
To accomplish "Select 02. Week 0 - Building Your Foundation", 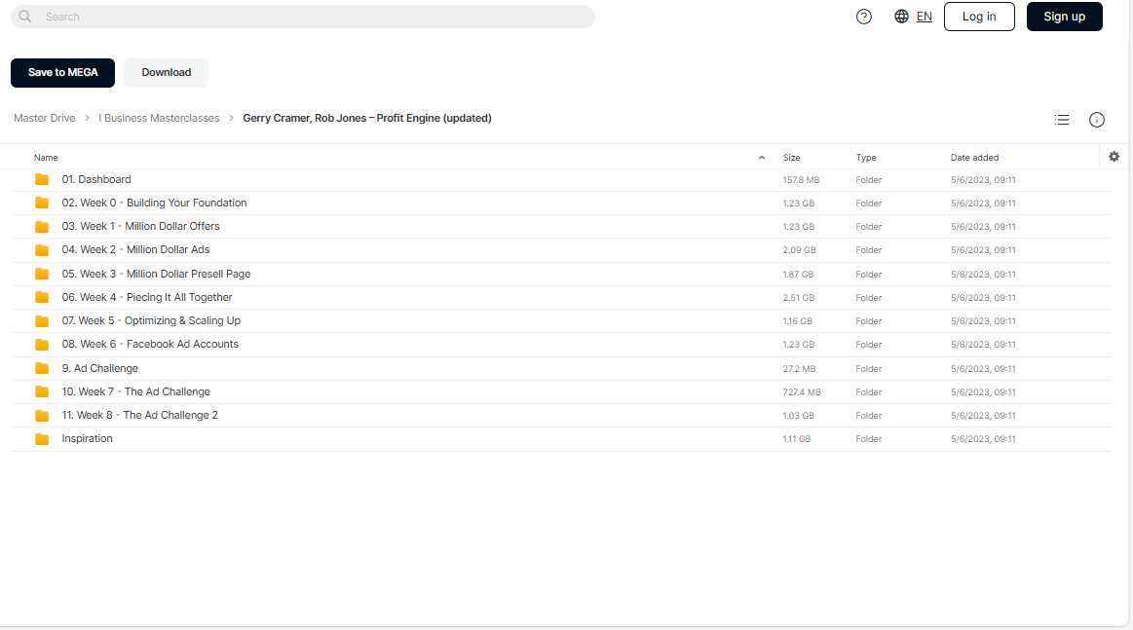I will [154, 203].
